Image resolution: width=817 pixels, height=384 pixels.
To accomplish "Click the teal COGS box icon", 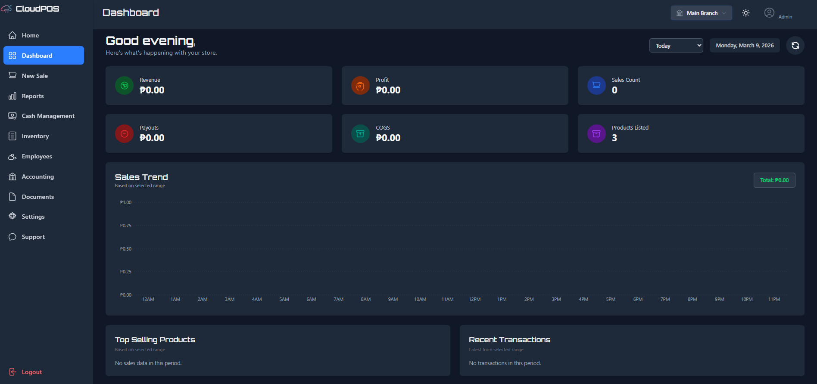I will click(x=360, y=133).
